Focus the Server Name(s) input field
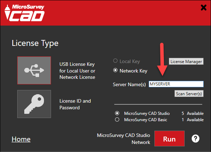Image resolution: width=211 pixels, height=152 pixels. (x=176, y=84)
